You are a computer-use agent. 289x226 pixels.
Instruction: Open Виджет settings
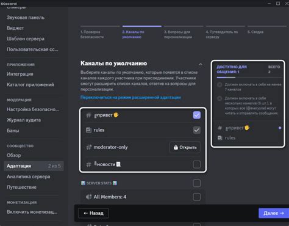pos(34,28)
